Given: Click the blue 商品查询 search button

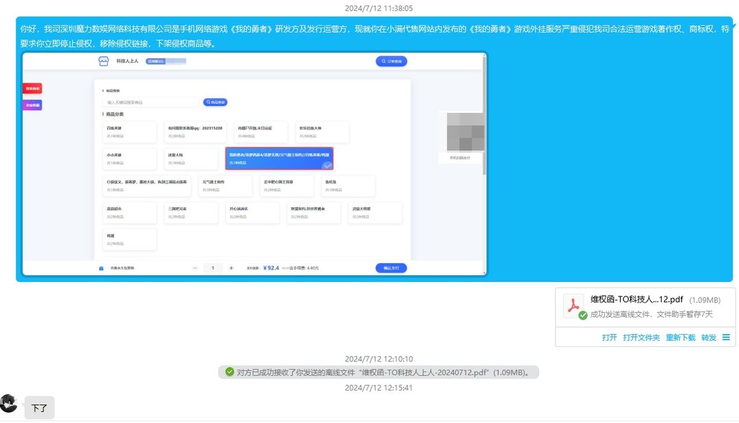Looking at the screenshot, I should (x=215, y=102).
